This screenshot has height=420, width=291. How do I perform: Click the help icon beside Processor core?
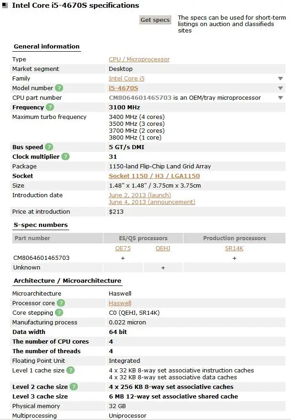pyautogui.click(x=61, y=303)
